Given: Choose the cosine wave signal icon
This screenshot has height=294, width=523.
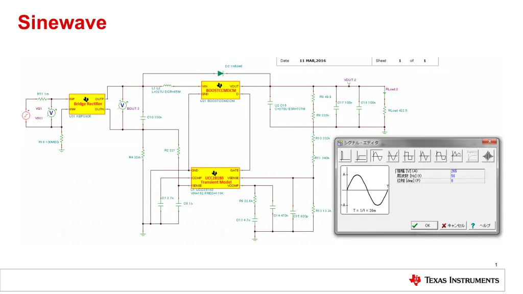Looking at the screenshot, I should pyautogui.click(x=393, y=155).
